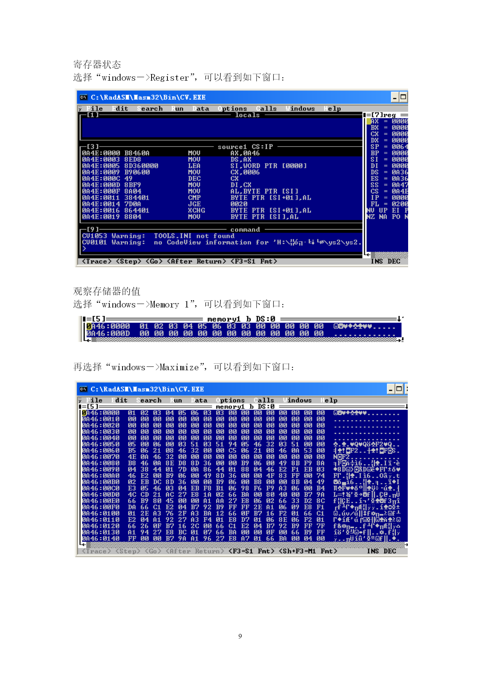Click the console icon in the lower window's title bar
Viewport: 481px width, 680px height.
[x=83, y=389]
